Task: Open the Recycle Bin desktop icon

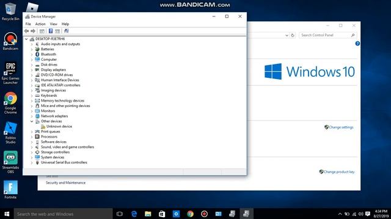Action: pyautogui.click(x=10, y=12)
